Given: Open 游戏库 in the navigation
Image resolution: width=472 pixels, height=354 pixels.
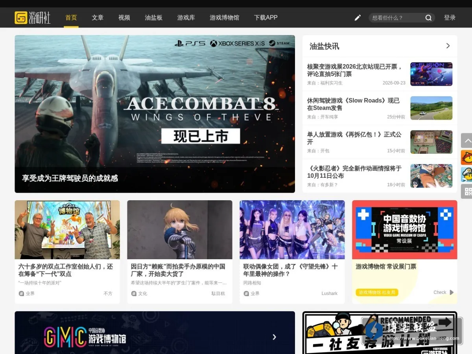Looking at the screenshot, I should 186,18.
